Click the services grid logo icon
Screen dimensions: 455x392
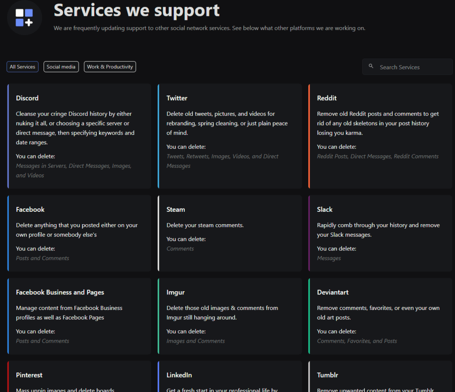pos(24,18)
